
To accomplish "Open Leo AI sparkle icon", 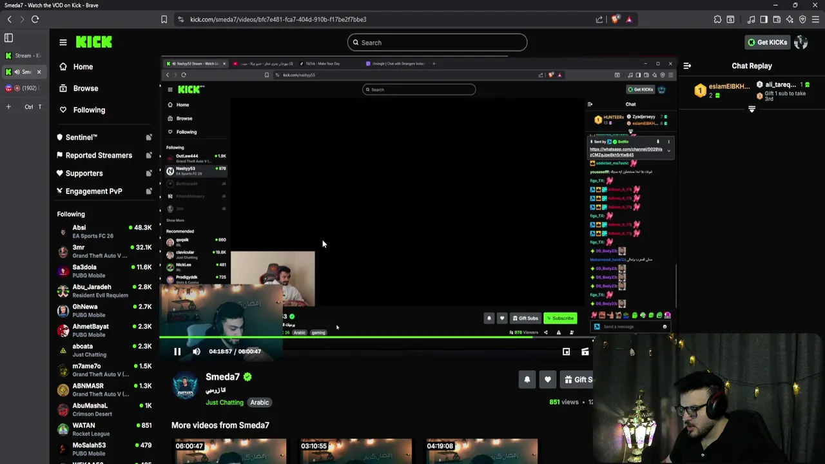I will 790,19.
